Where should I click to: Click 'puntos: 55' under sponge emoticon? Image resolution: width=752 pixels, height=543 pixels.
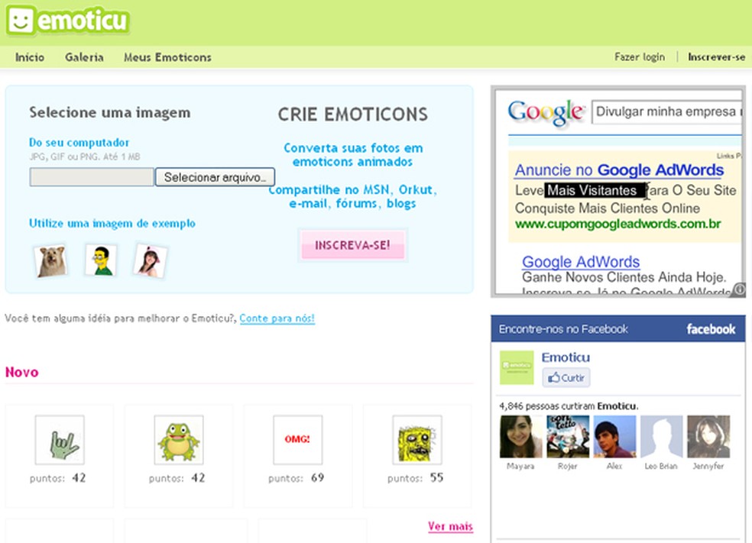(x=415, y=478)
